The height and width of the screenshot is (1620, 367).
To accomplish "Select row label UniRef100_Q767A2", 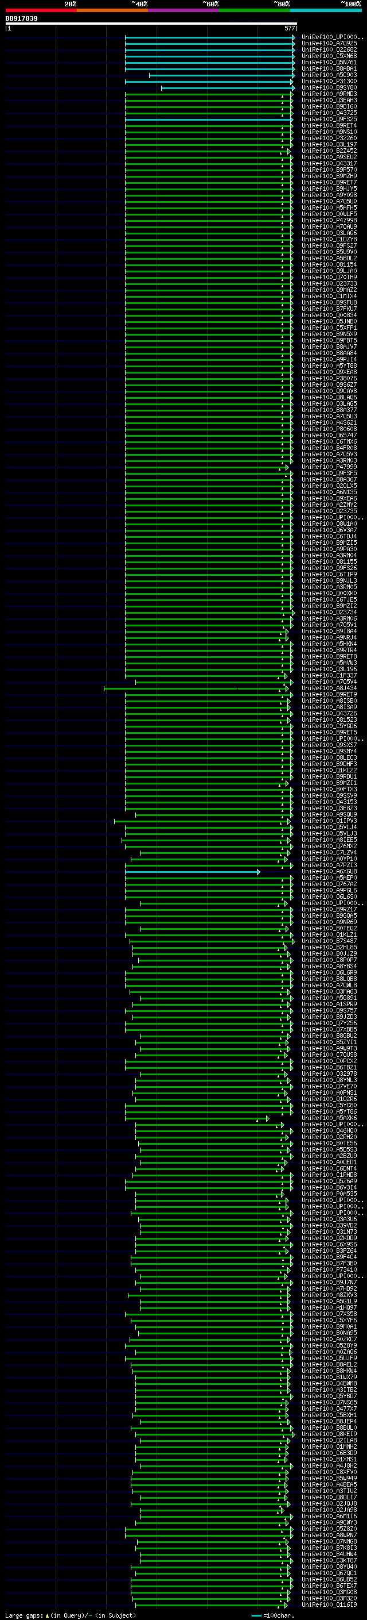I will click(x=329, y=884).
